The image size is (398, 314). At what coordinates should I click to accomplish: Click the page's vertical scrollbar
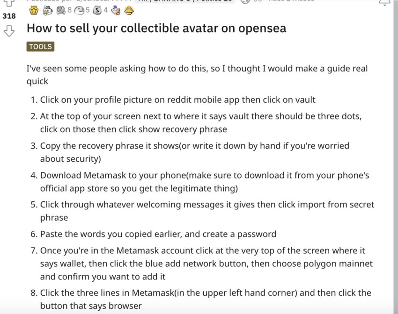(x=395, y=157)
